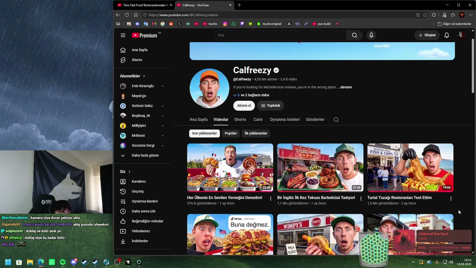Click the browser address bar URL
This screenshot has width=476, height=268.
183,15
